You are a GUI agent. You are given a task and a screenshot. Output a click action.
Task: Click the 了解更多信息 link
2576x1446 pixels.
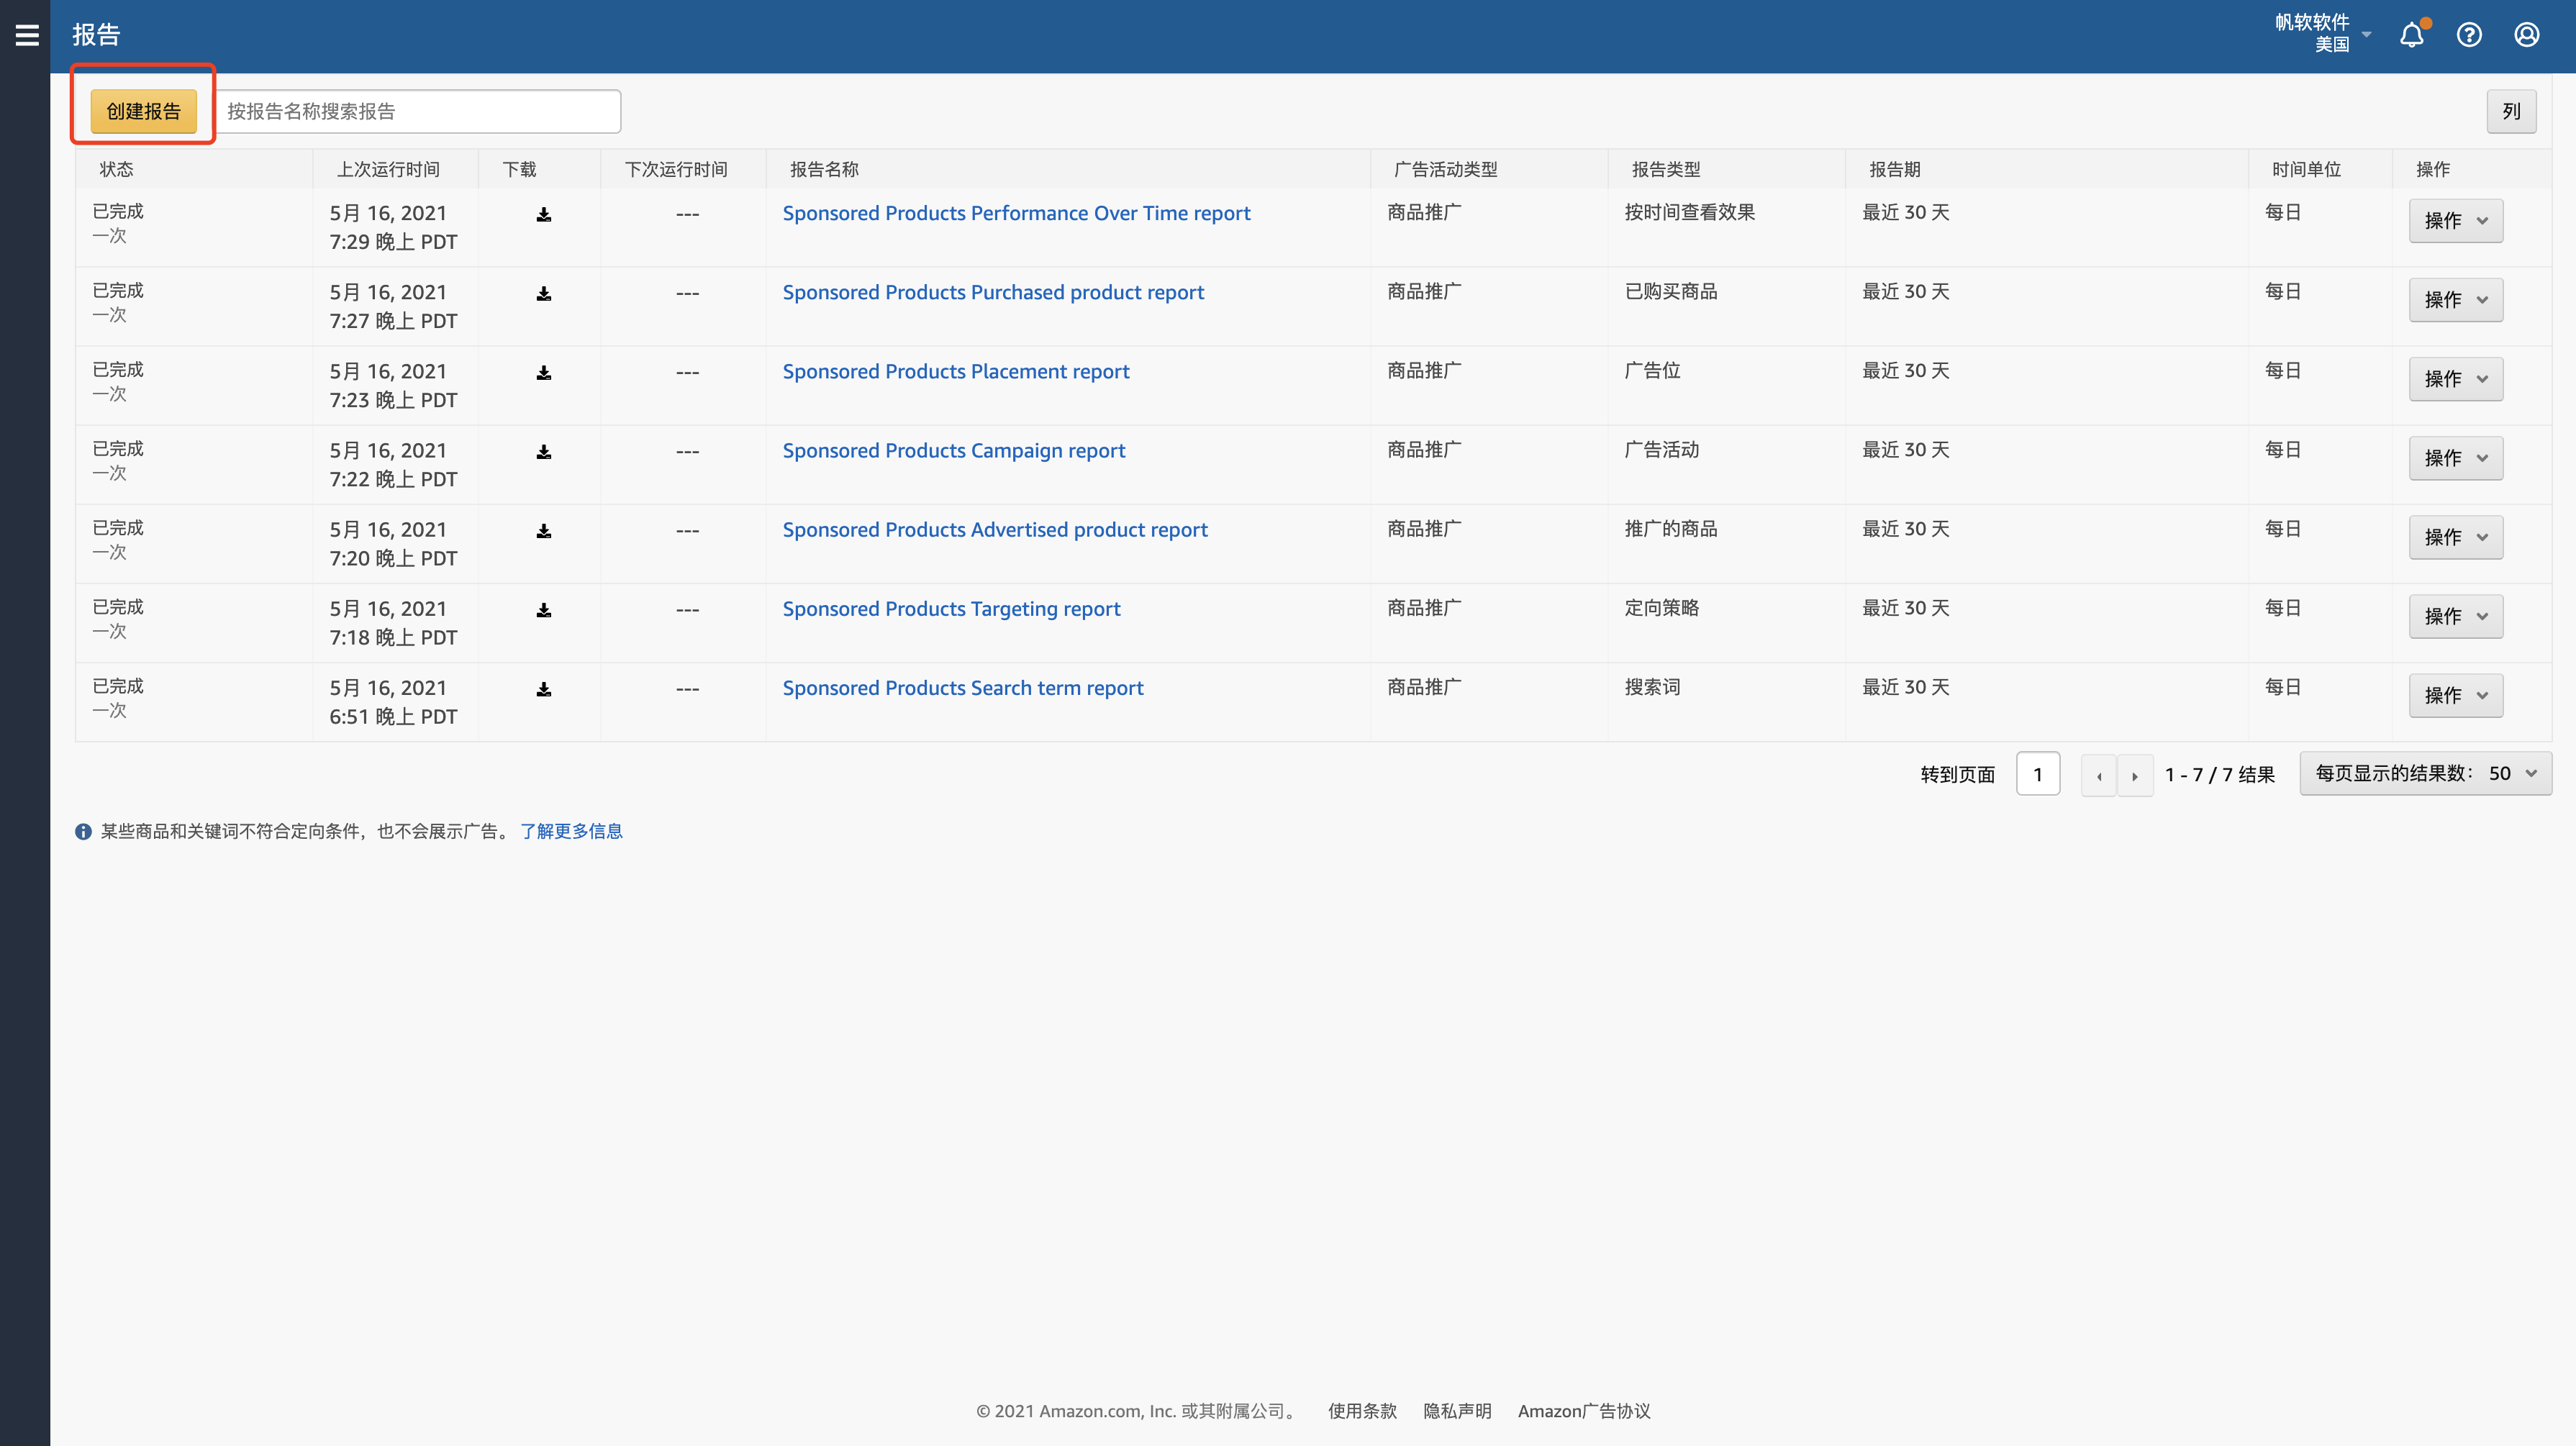[x=571, y=831]
